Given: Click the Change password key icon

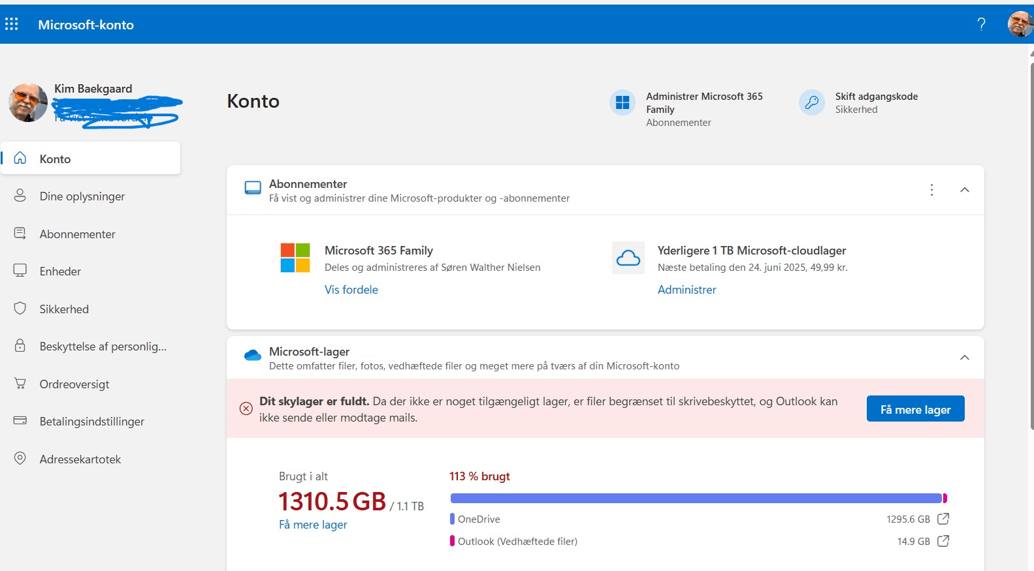Looking at the screenshot, I should coord(812,102).
